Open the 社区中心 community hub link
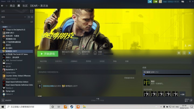The image size is (194, 109). [x=59, y=61]
